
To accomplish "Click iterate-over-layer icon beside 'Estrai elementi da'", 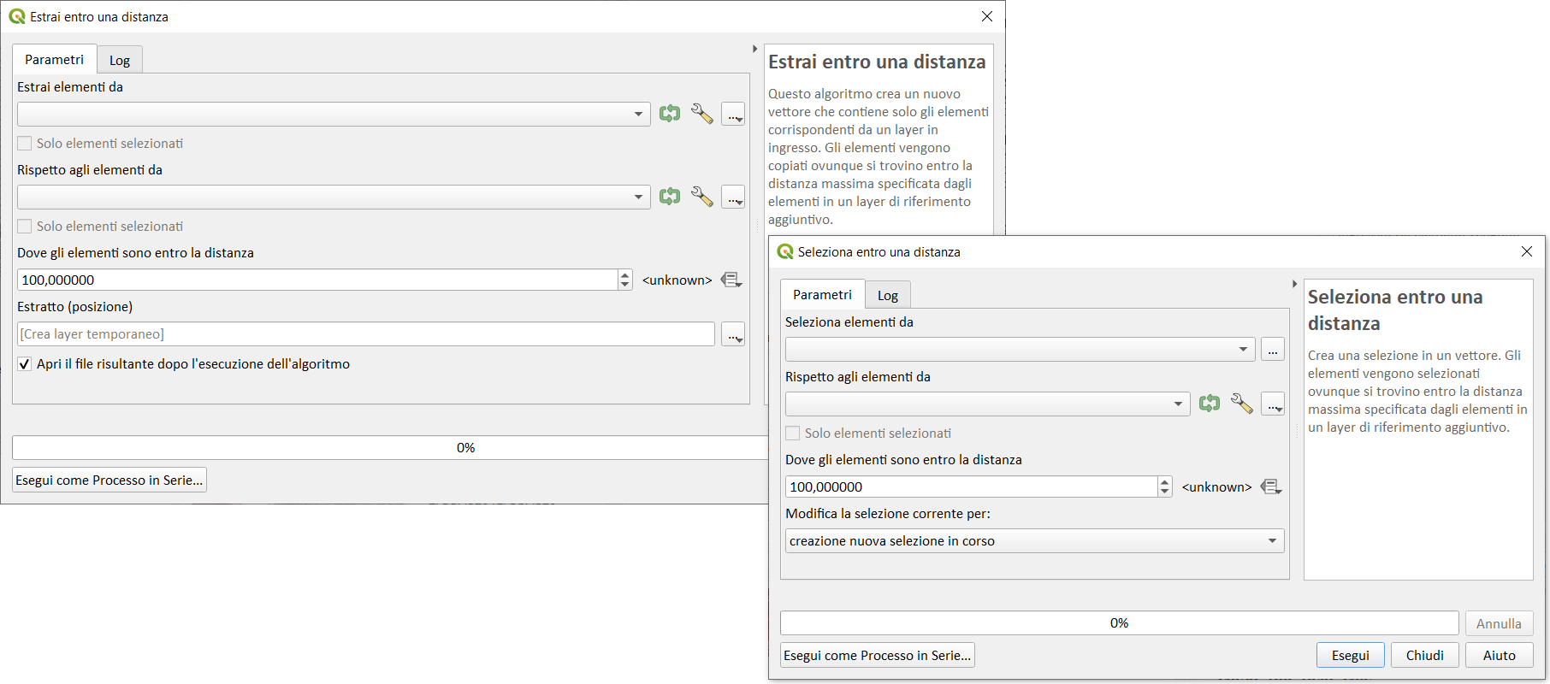I will [x=670, y=114].
